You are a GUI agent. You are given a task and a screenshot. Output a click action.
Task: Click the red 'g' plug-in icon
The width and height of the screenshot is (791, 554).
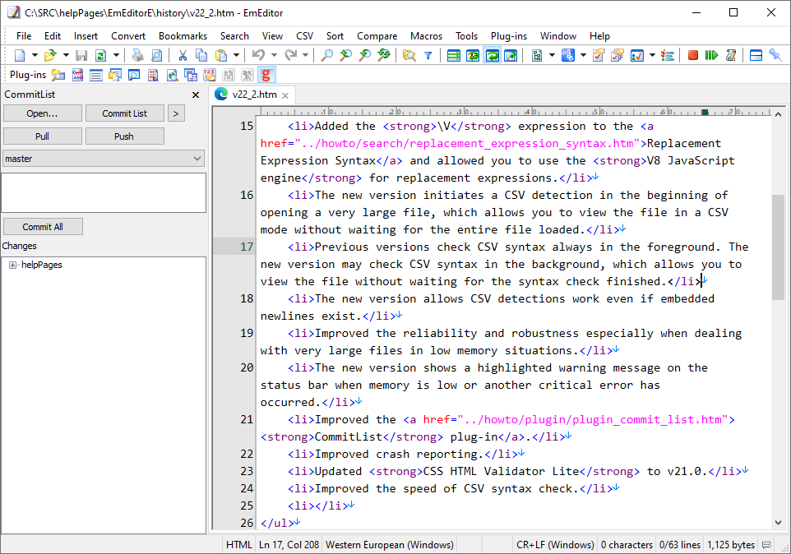(266, 75)
